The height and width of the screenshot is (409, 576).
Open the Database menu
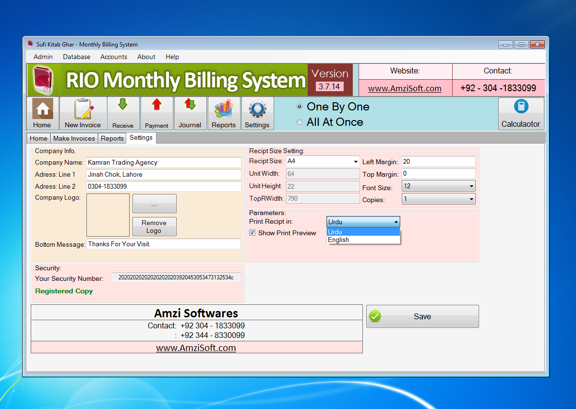click(76, 57)
